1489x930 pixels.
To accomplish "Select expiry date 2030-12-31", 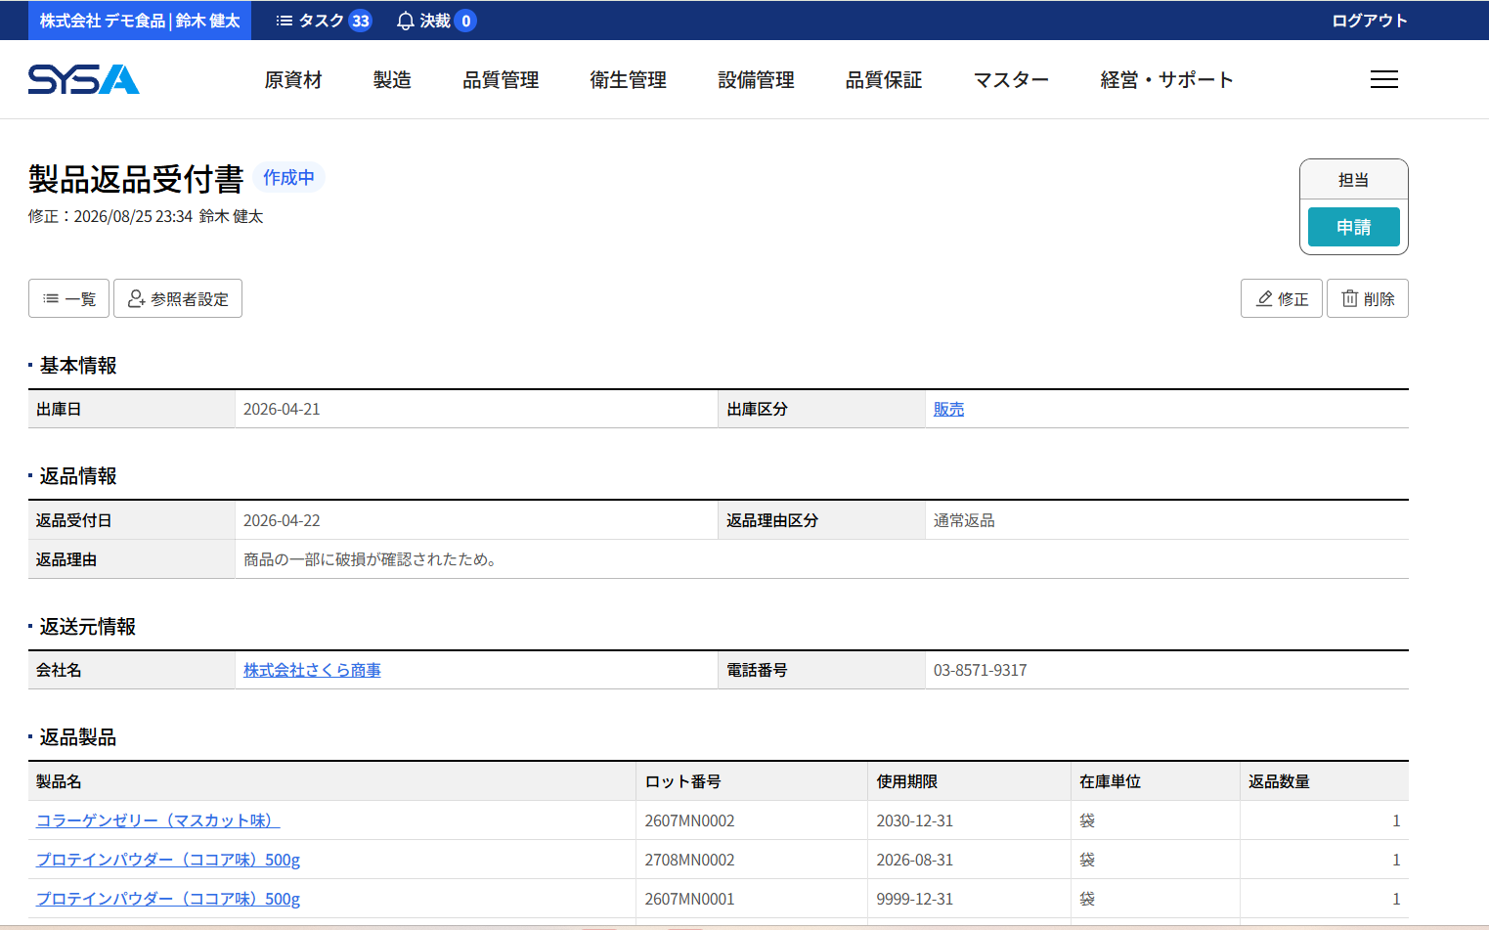I will click(914, 820).
